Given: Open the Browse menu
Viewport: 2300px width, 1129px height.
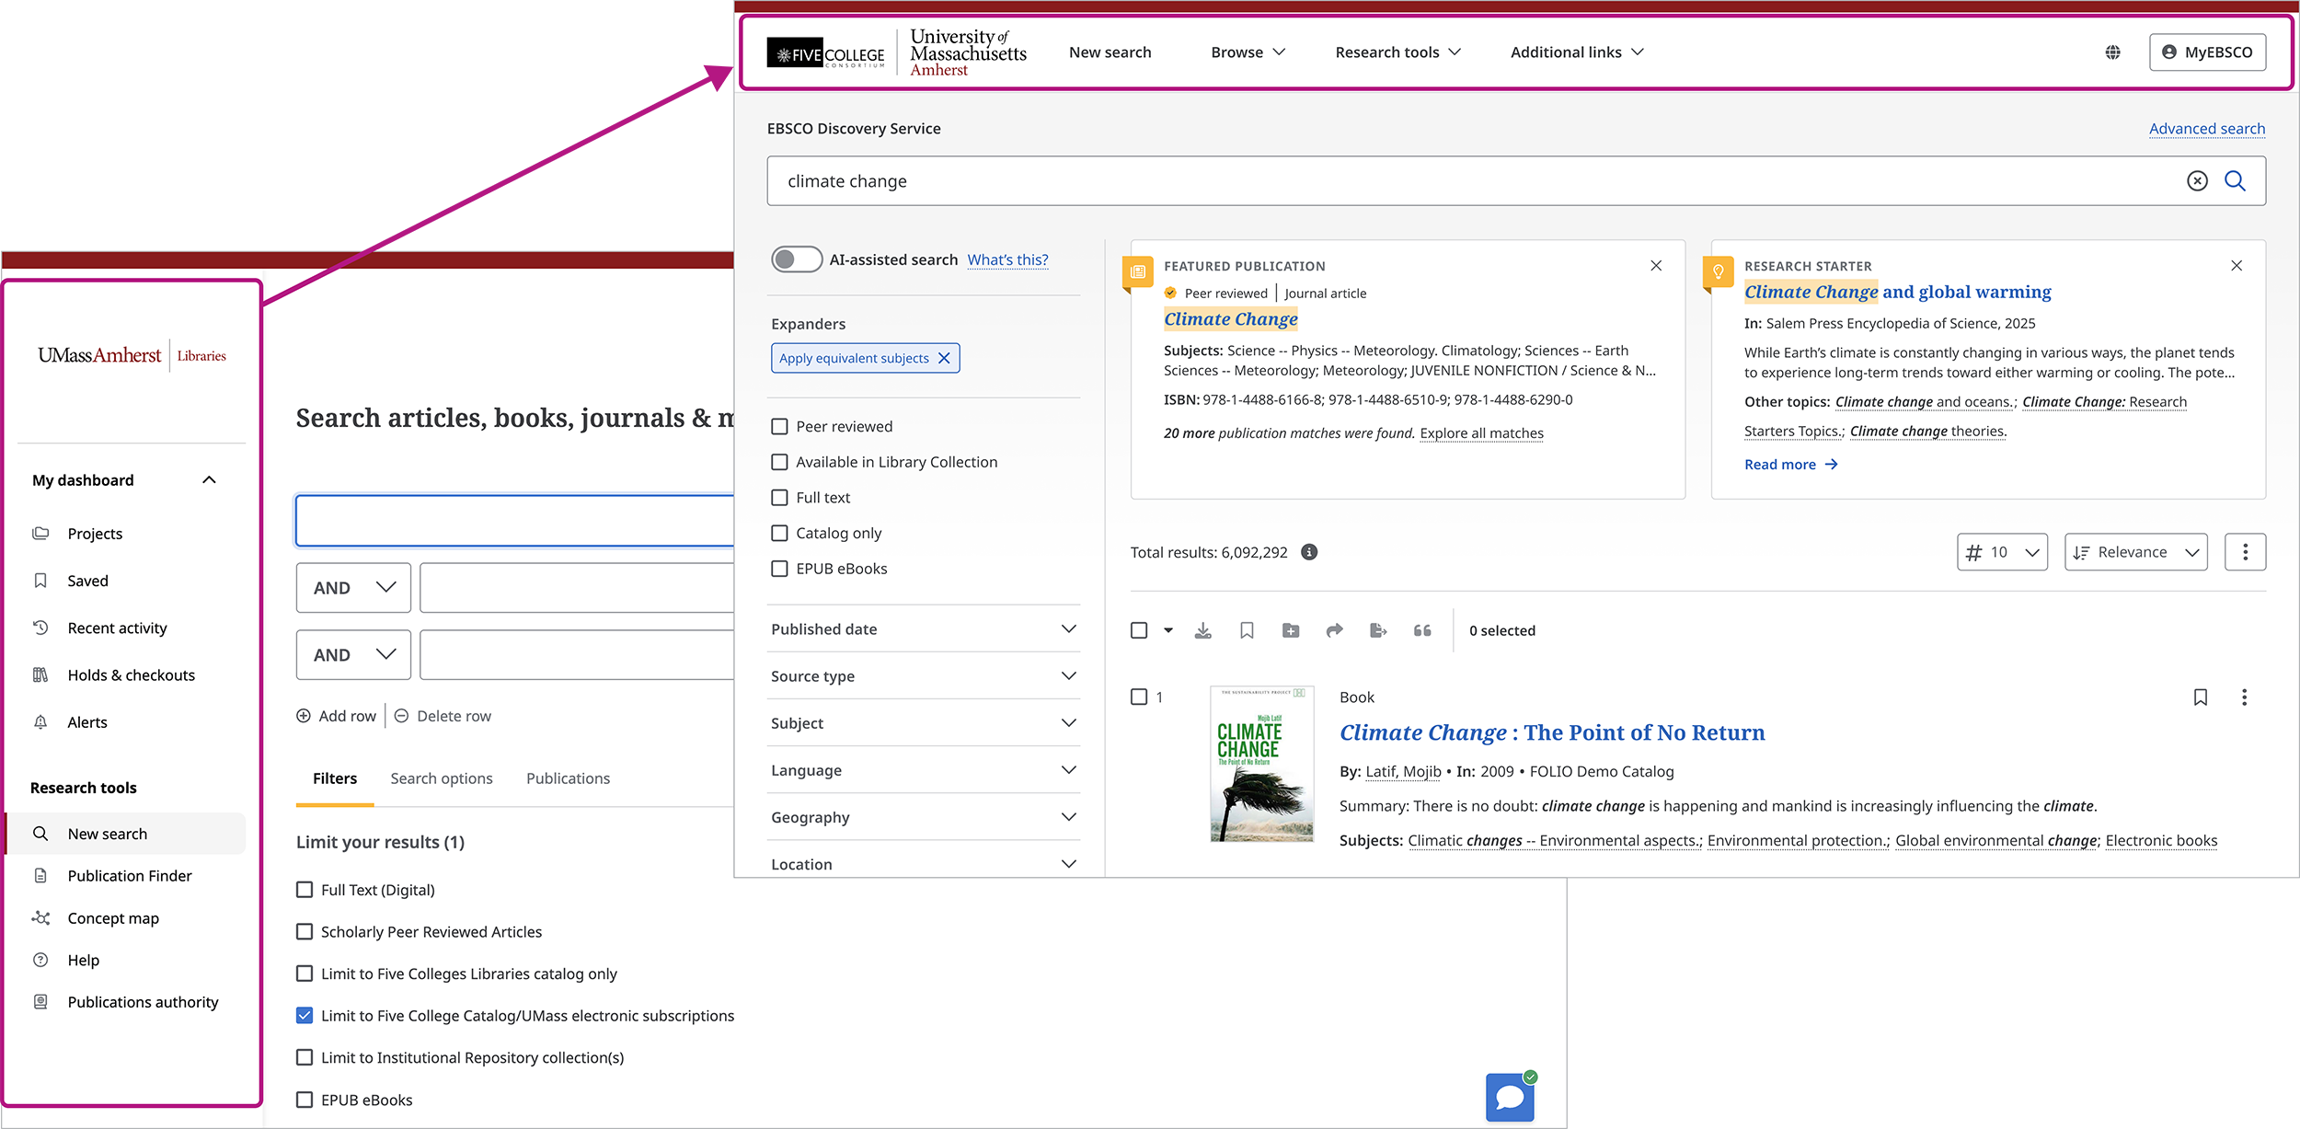Looking at the screenshot, I should click(1248, 52).
